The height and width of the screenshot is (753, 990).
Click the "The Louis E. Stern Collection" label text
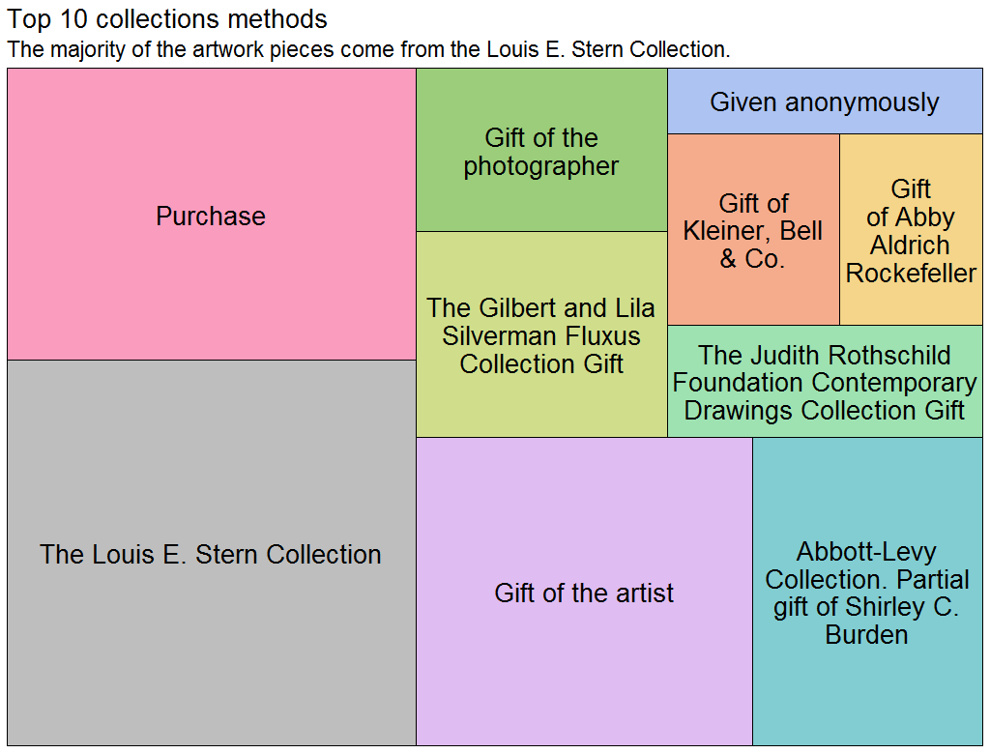pos(211,554)
